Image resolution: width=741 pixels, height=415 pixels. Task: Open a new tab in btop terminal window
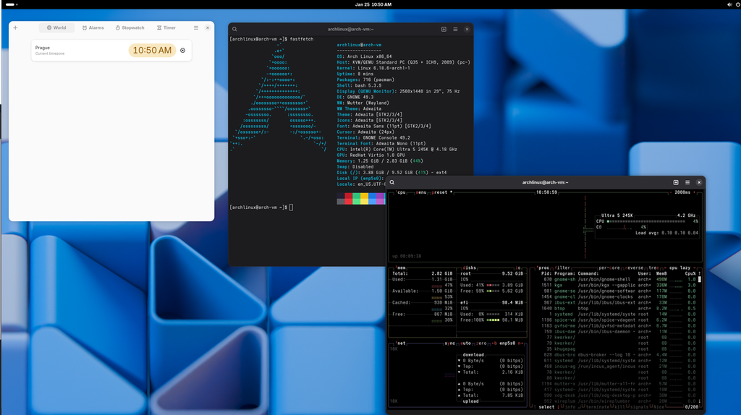676,182
